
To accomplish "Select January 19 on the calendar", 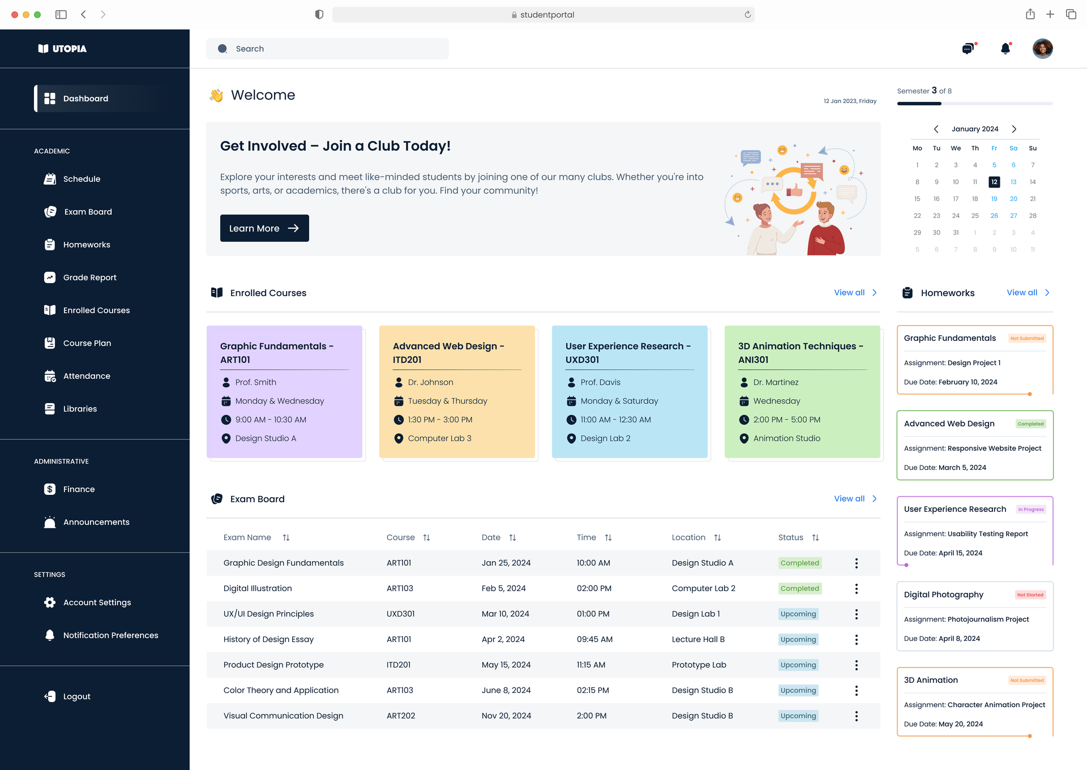I will (x=994, y=199).
